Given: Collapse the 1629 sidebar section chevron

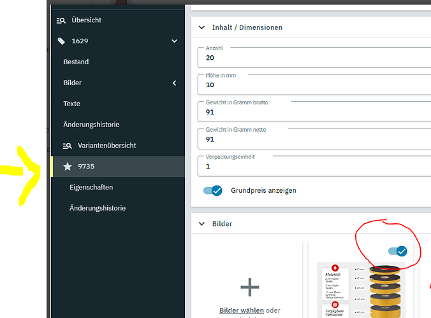Looking at the screenshot, I should 175,41.
